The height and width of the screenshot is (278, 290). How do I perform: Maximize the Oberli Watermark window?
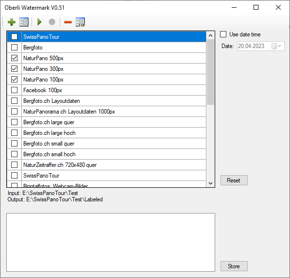(256, 7)
